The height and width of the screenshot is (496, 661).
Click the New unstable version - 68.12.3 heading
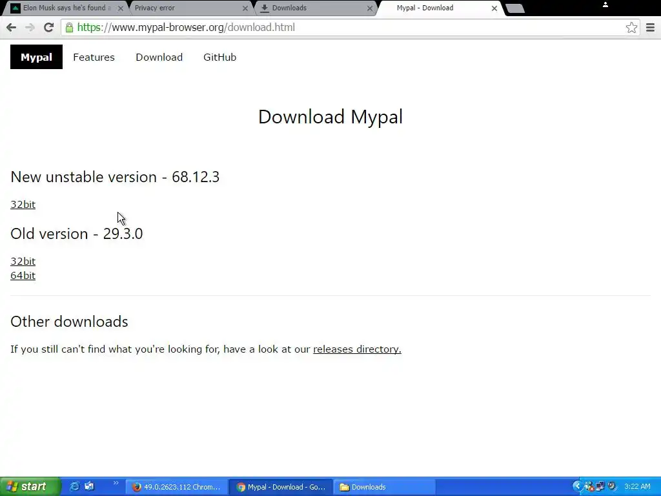(x=115, y=177)
